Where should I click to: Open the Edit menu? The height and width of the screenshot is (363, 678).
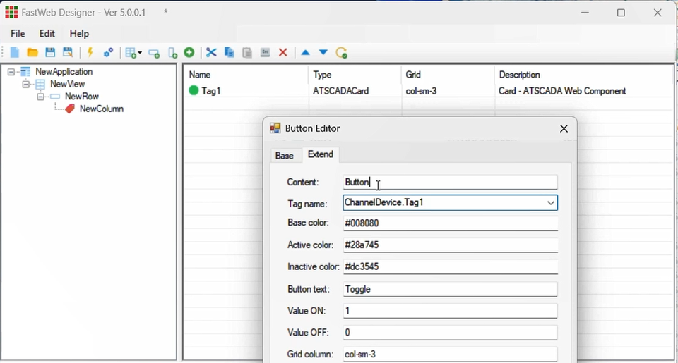point(47,34)
